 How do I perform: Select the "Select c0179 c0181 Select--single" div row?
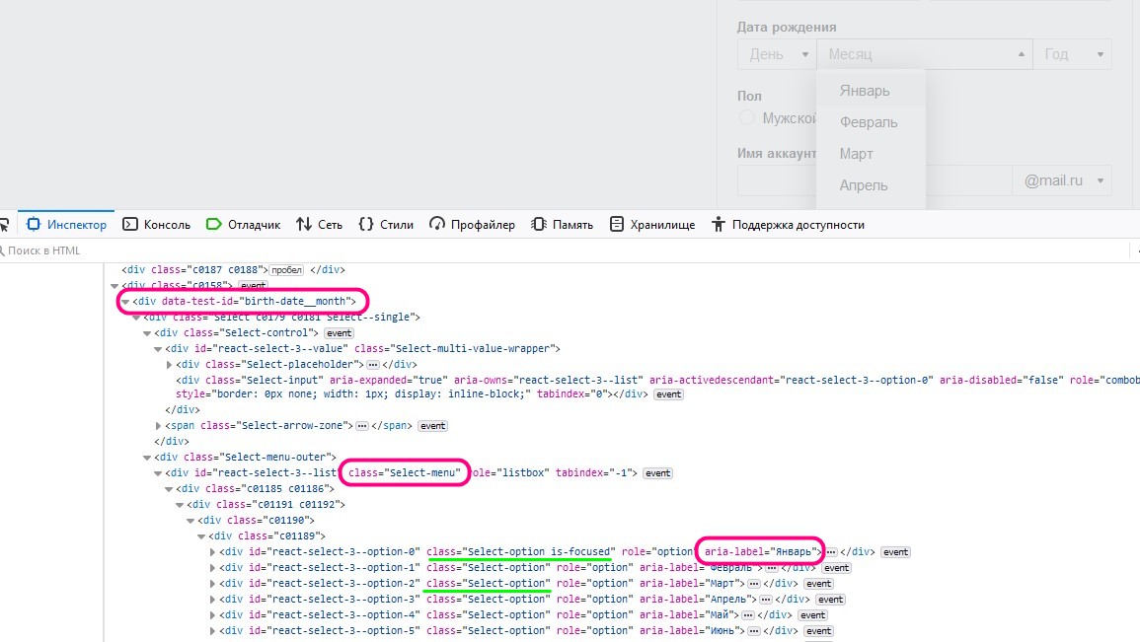[x=281, y=318]
